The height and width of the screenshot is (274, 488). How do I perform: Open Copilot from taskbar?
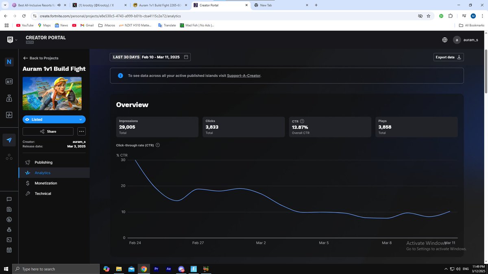tap(107, 269)
